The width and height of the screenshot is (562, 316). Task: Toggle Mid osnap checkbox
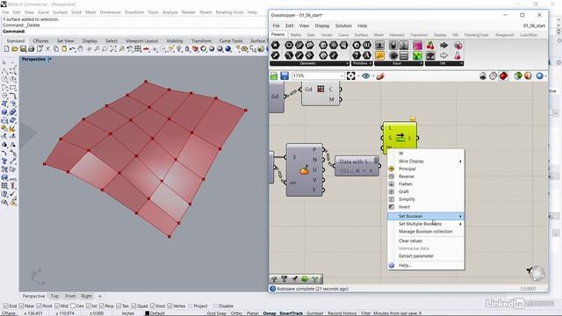coord(57,306)
